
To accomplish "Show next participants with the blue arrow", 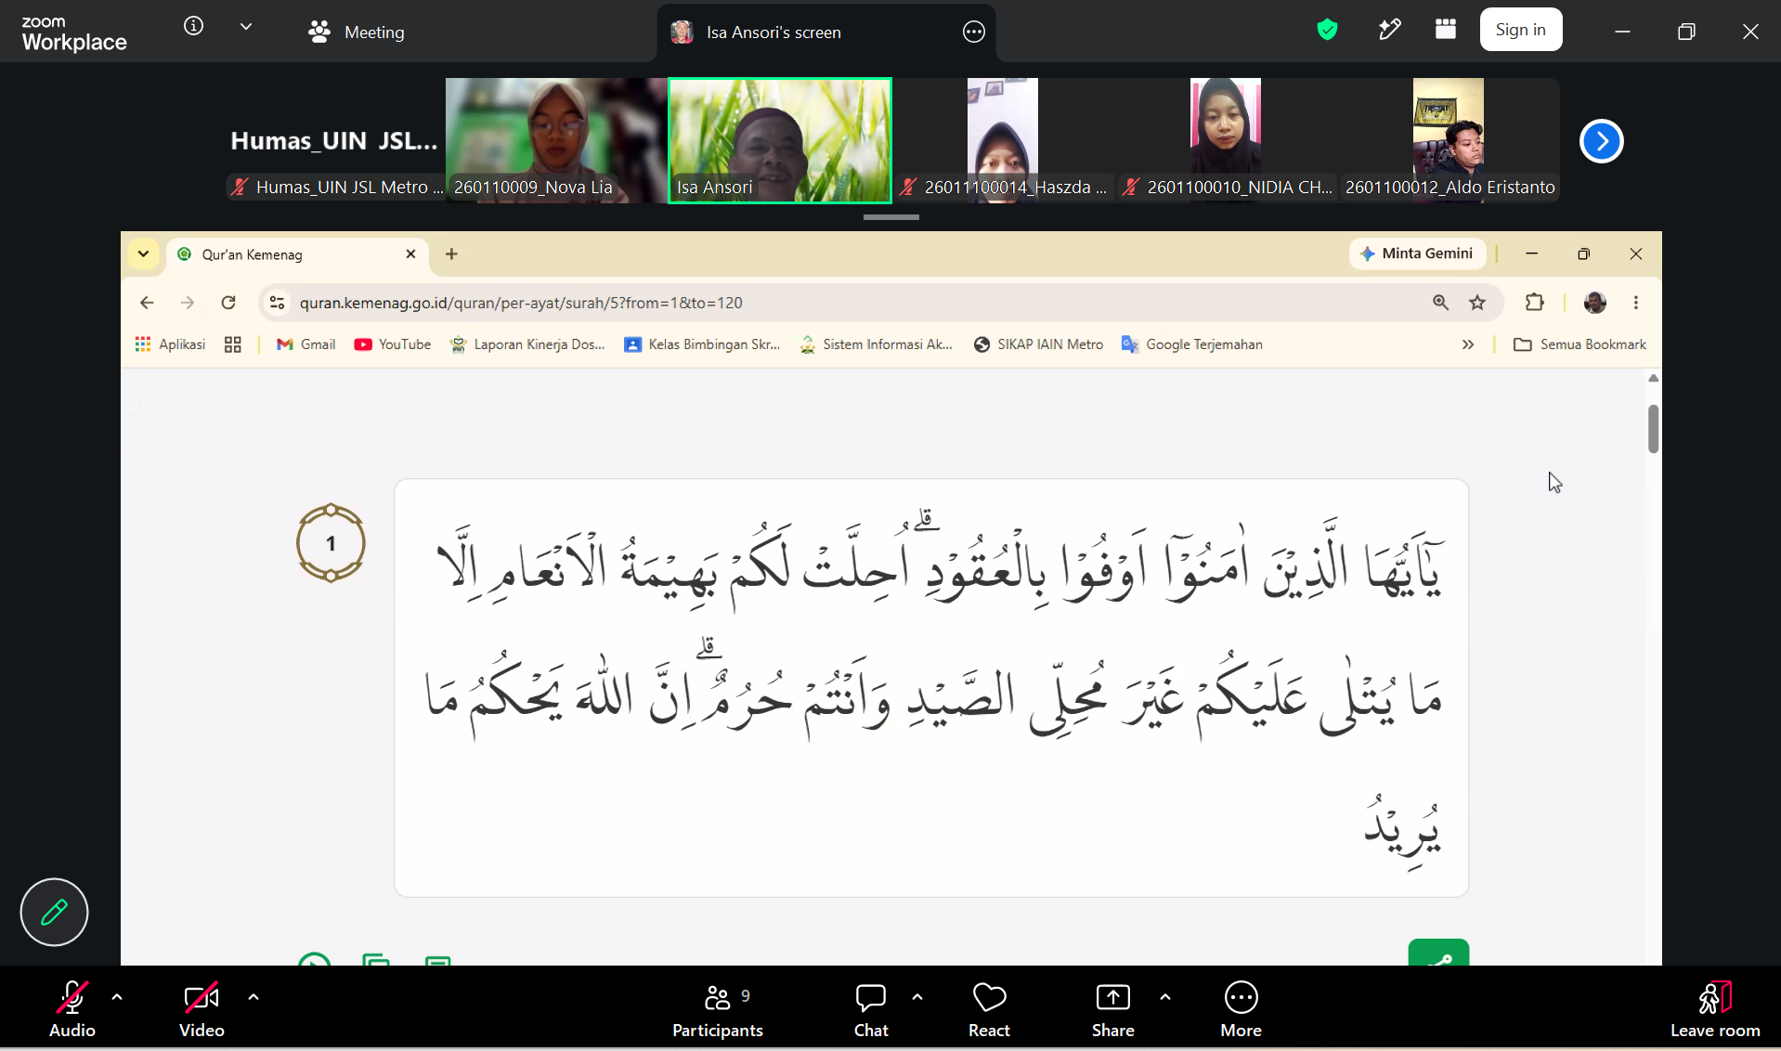I will 1601,141.
